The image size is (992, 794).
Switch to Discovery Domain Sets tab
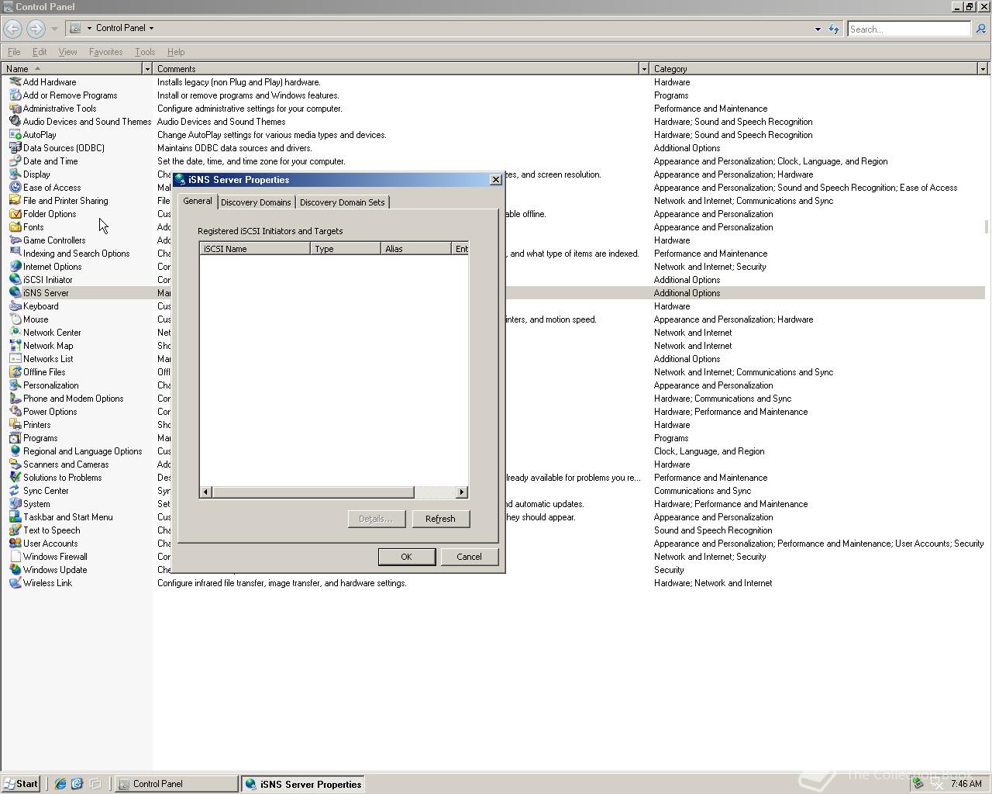click(342, 202)
